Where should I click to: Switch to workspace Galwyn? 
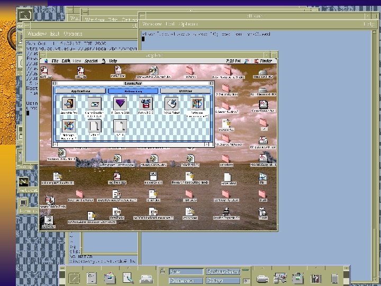pyautogui.click(x=223, y=281)
